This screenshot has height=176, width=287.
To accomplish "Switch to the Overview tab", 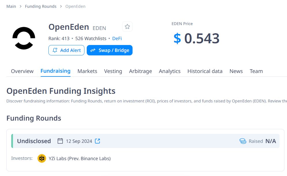I will coord(22,71).
